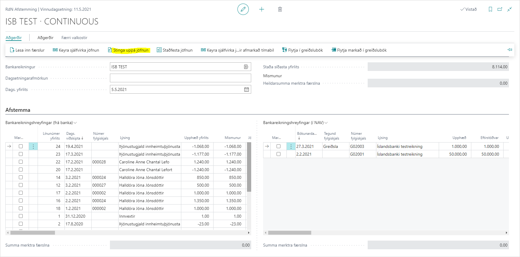Viewport: 520px width, 257px height.
Task: Click the plus icon to create new
Action: tap(262, 9)
